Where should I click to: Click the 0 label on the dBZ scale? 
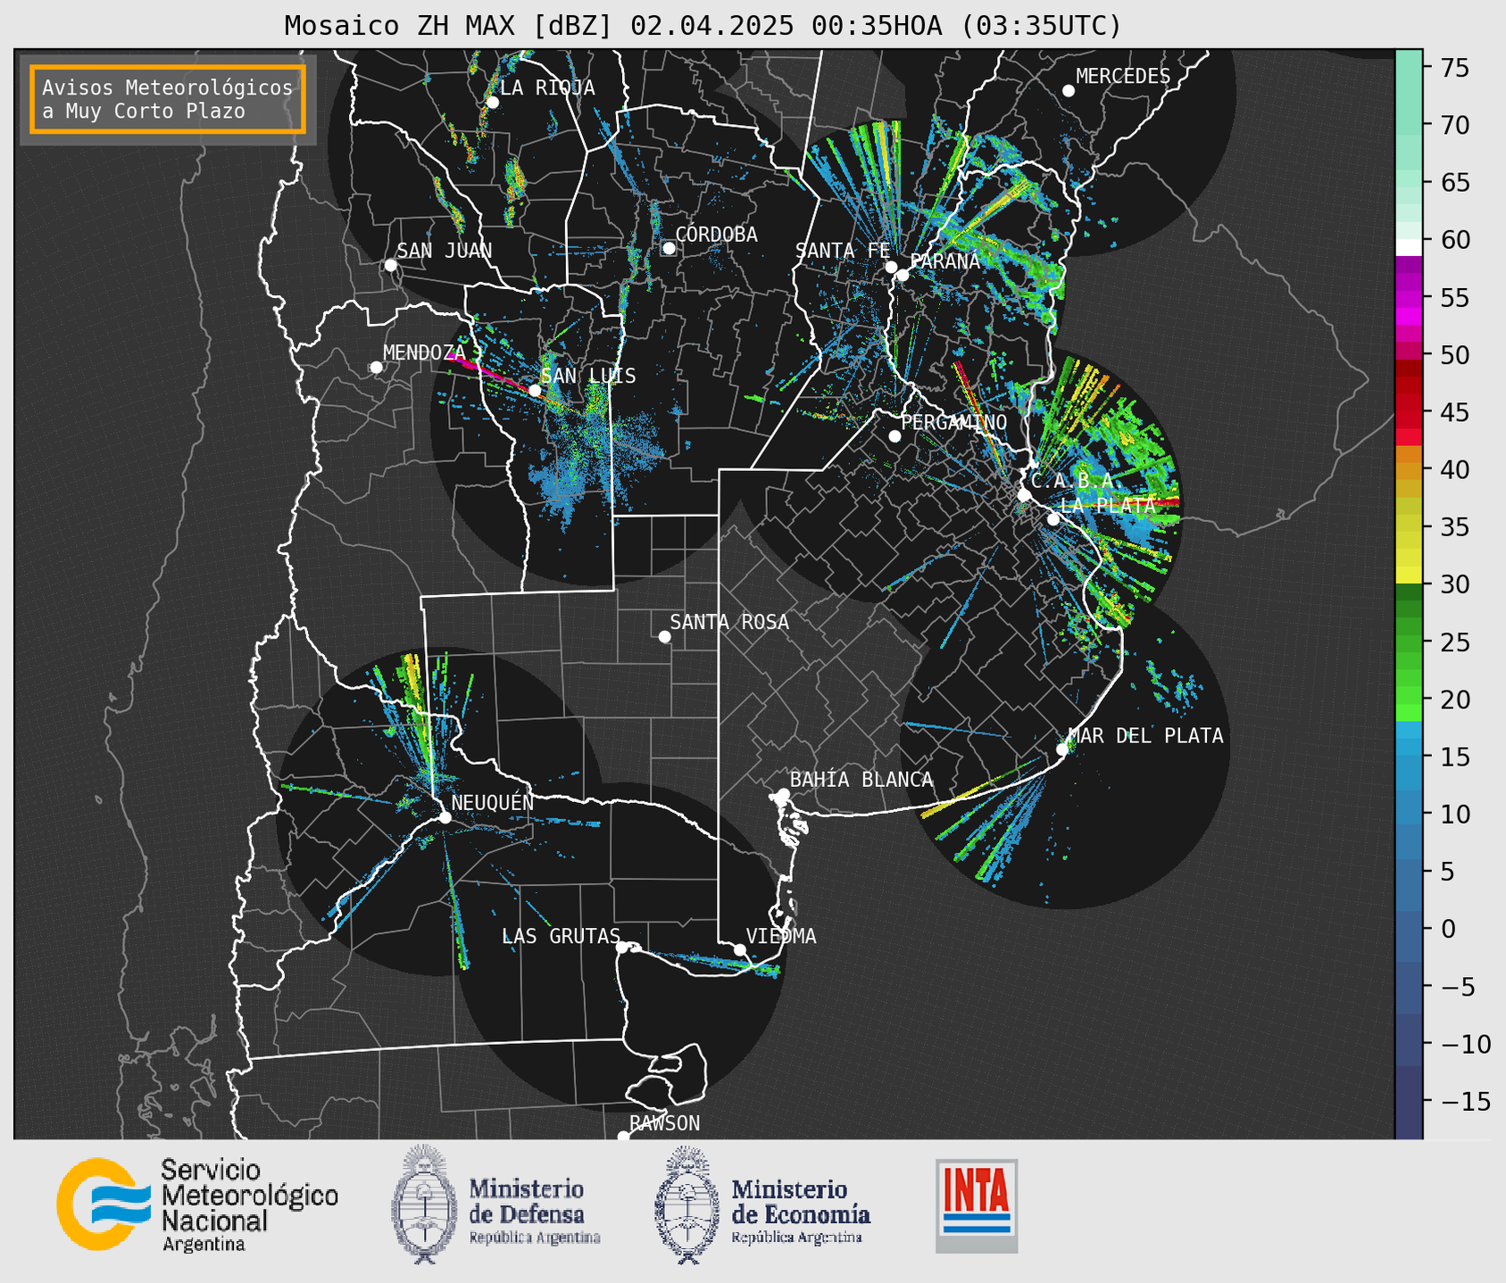(1449, 929)
